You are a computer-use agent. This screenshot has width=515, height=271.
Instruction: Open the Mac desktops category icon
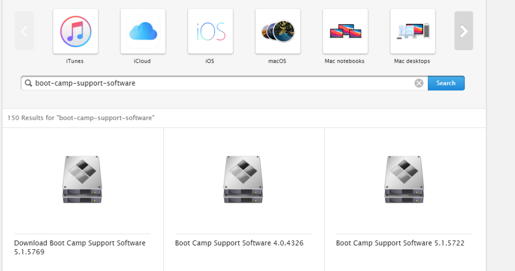[413, 31]
